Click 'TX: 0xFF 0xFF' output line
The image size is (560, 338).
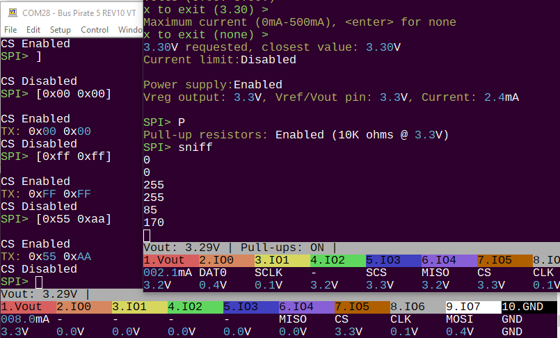[46, 194]
